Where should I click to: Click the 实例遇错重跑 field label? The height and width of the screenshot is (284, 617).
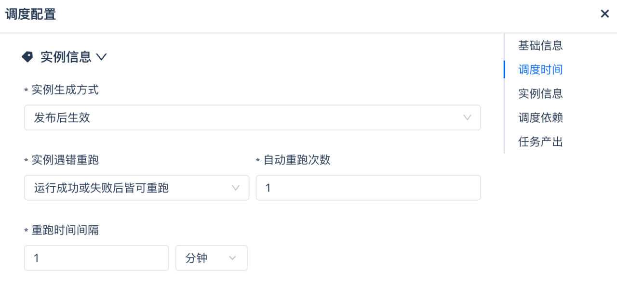(x=65, y=160)
